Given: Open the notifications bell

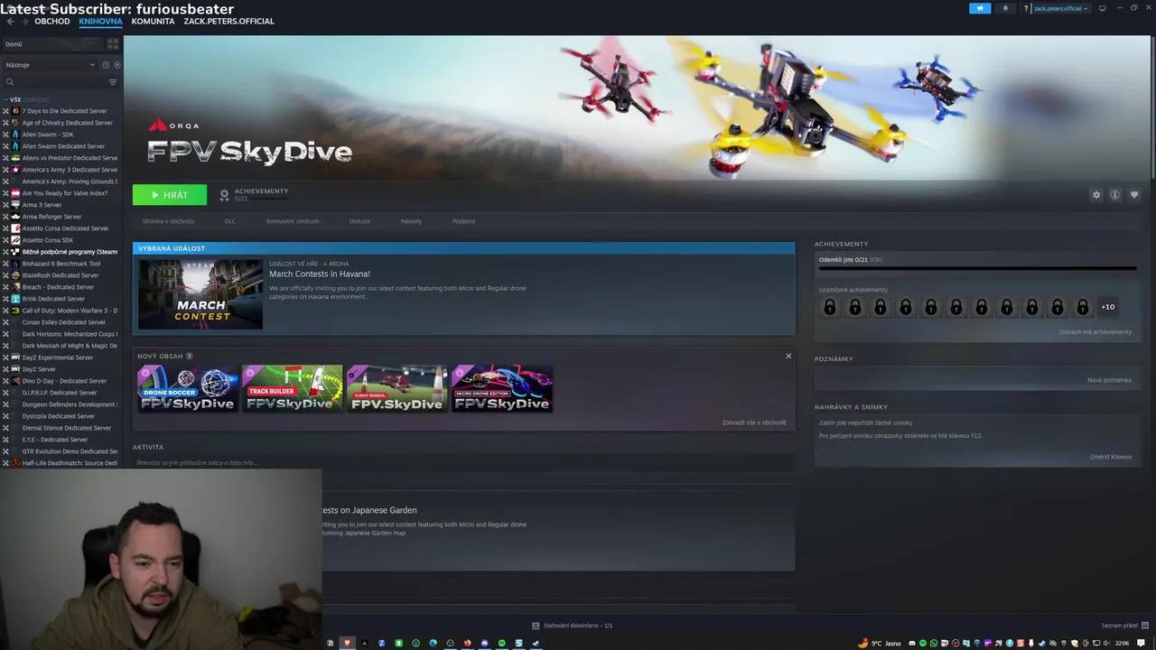Looking at the screenshot, I should coord(1005,8).
